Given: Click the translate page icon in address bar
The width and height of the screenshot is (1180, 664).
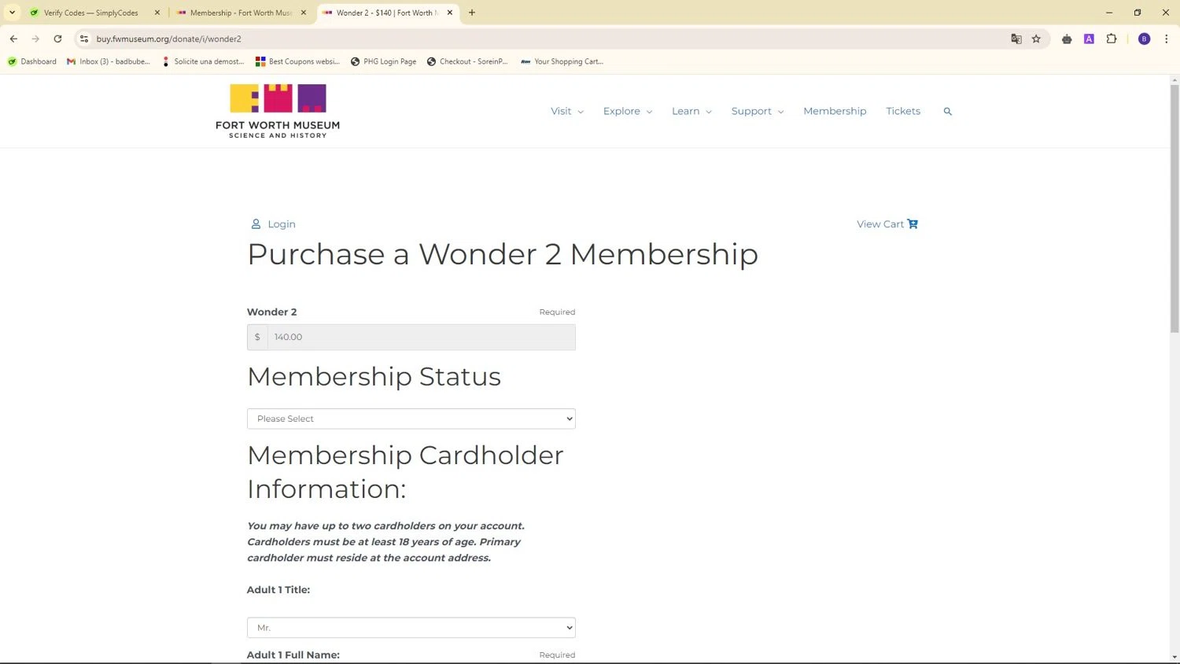Looking at the screenshot, I should [1016, 39].
